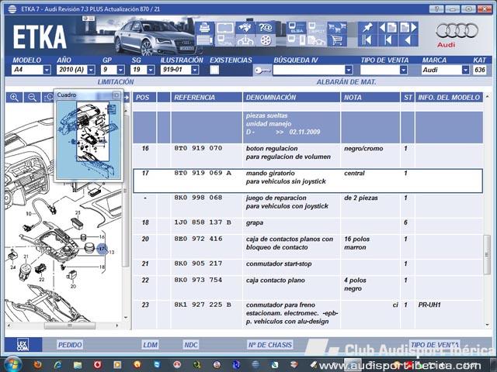This screenshot has width=497, height=372.
Task: Click scroll-down arrow of the parts list
Action: coord(487,325)
